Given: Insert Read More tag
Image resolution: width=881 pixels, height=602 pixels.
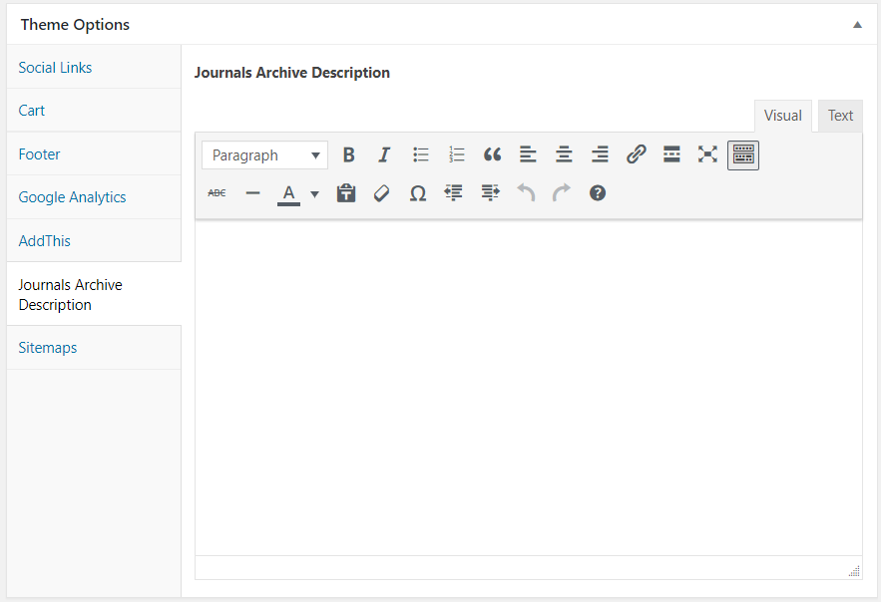Looking at the screenshot, I should [672, 154].
